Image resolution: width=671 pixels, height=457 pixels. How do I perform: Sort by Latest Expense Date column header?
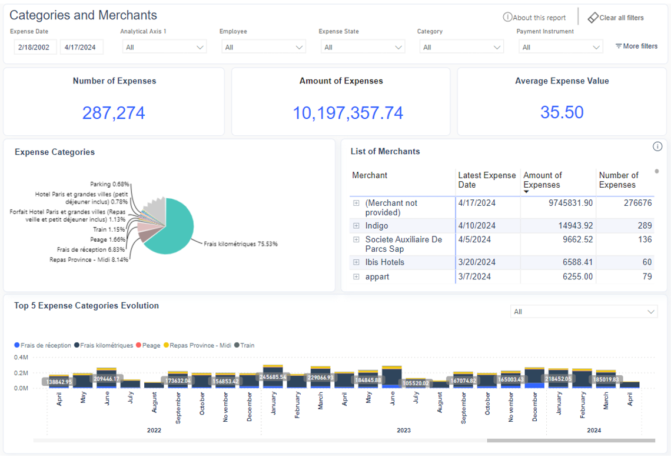487,180
